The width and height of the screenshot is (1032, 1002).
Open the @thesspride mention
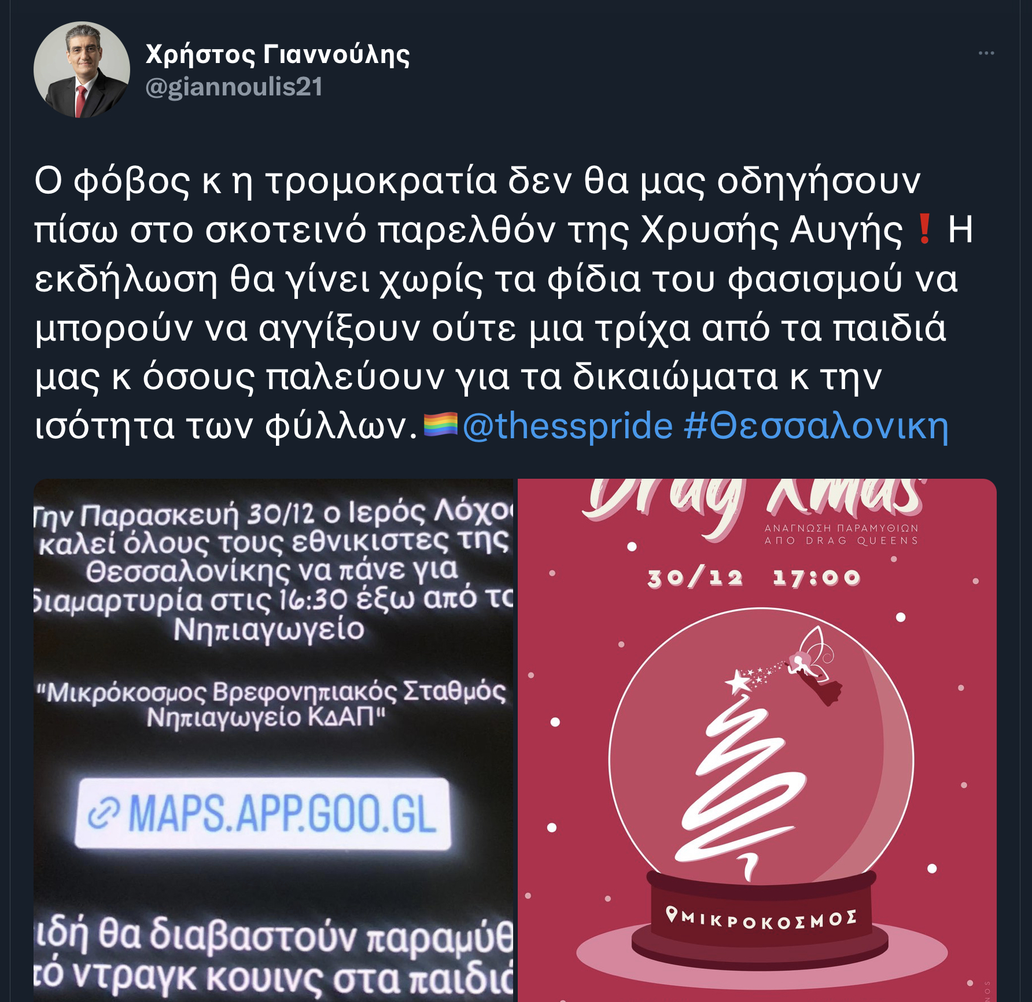coord(567,426)
